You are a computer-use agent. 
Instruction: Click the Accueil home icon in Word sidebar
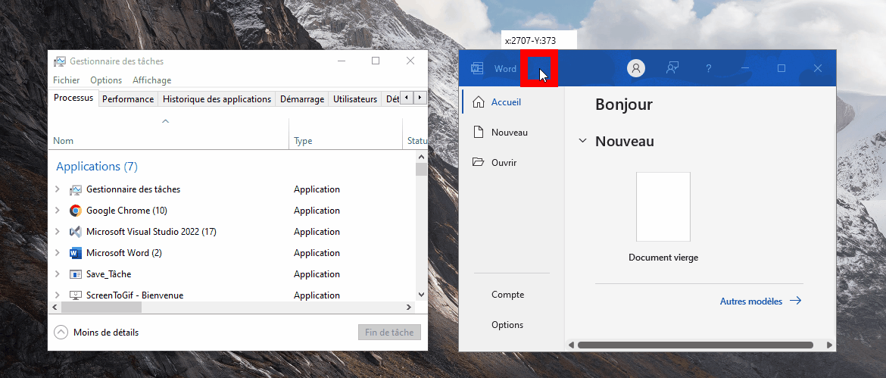478,102
